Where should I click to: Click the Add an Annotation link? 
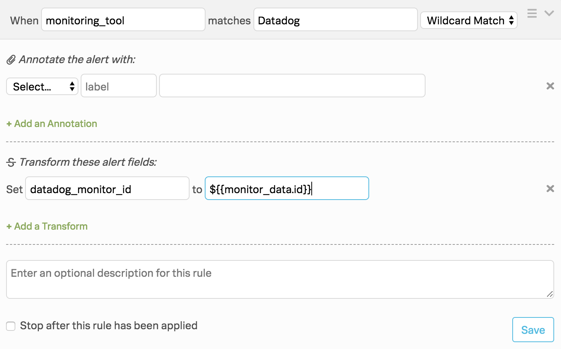pos(52,123)
